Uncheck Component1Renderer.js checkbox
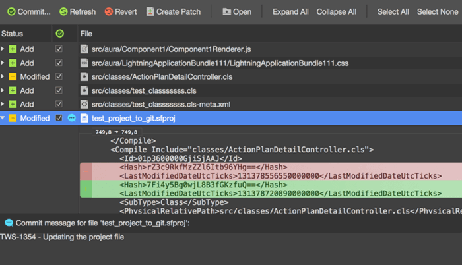462x265 pixels. pyautogui.click(x=59, y=49)
